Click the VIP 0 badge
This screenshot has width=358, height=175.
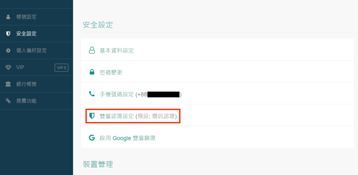[61, 68]
